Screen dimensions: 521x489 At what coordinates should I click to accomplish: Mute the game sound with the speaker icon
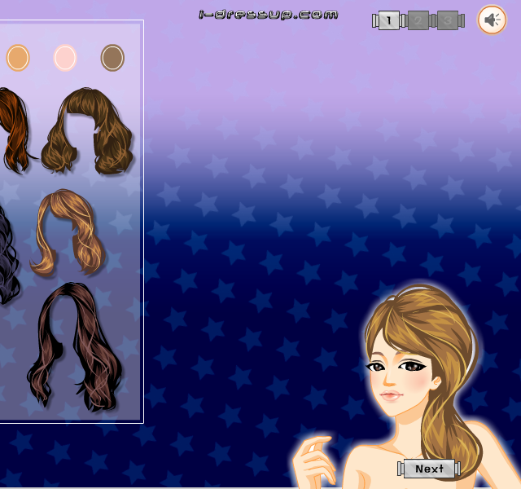pos(492,20)
